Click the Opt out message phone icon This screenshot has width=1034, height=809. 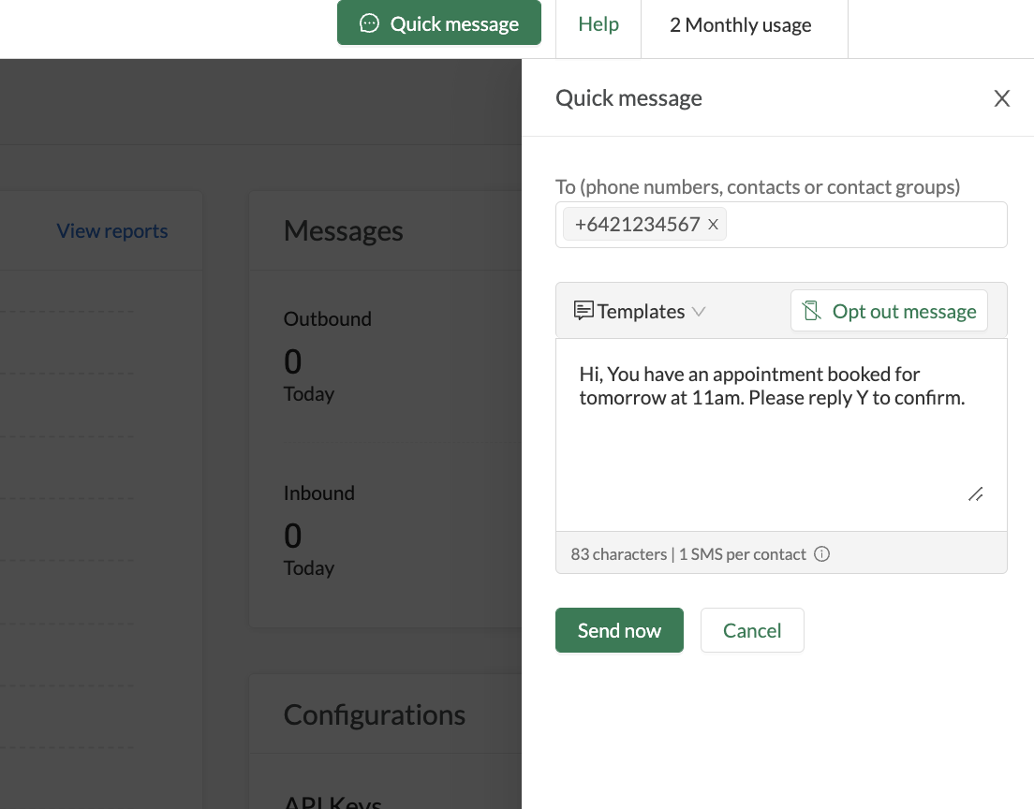click(x=811, y=311)
